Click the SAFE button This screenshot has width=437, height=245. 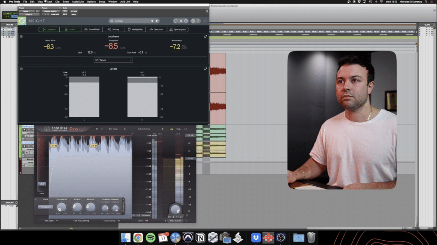click(65, 14)
